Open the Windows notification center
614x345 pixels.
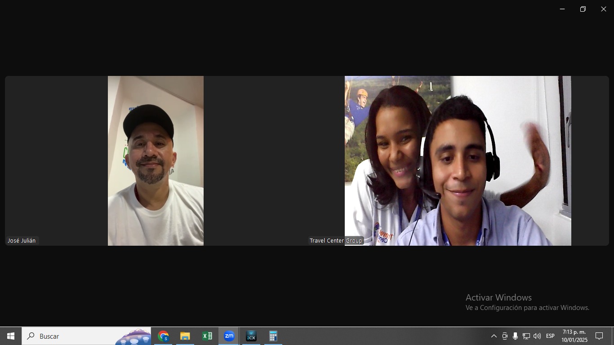coord(599,336)
